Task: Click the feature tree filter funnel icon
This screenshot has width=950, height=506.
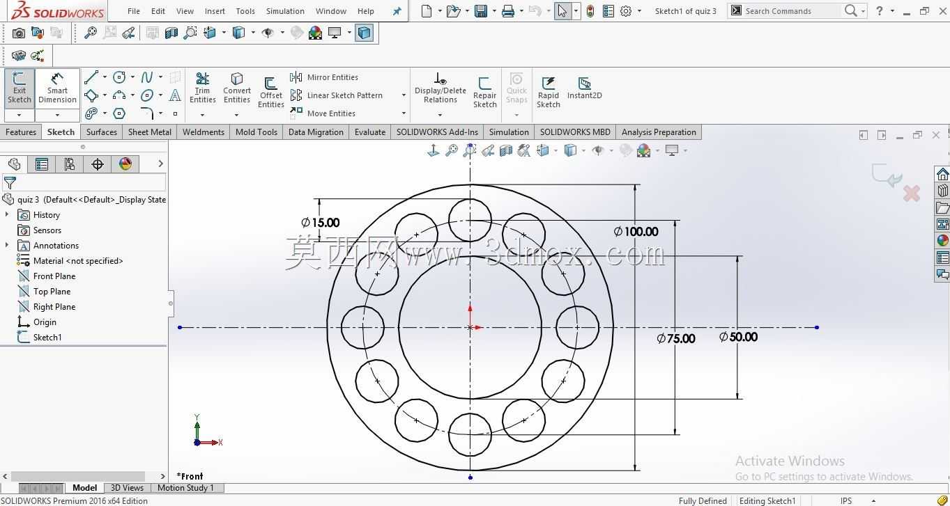Action: (x=10, y=182)
